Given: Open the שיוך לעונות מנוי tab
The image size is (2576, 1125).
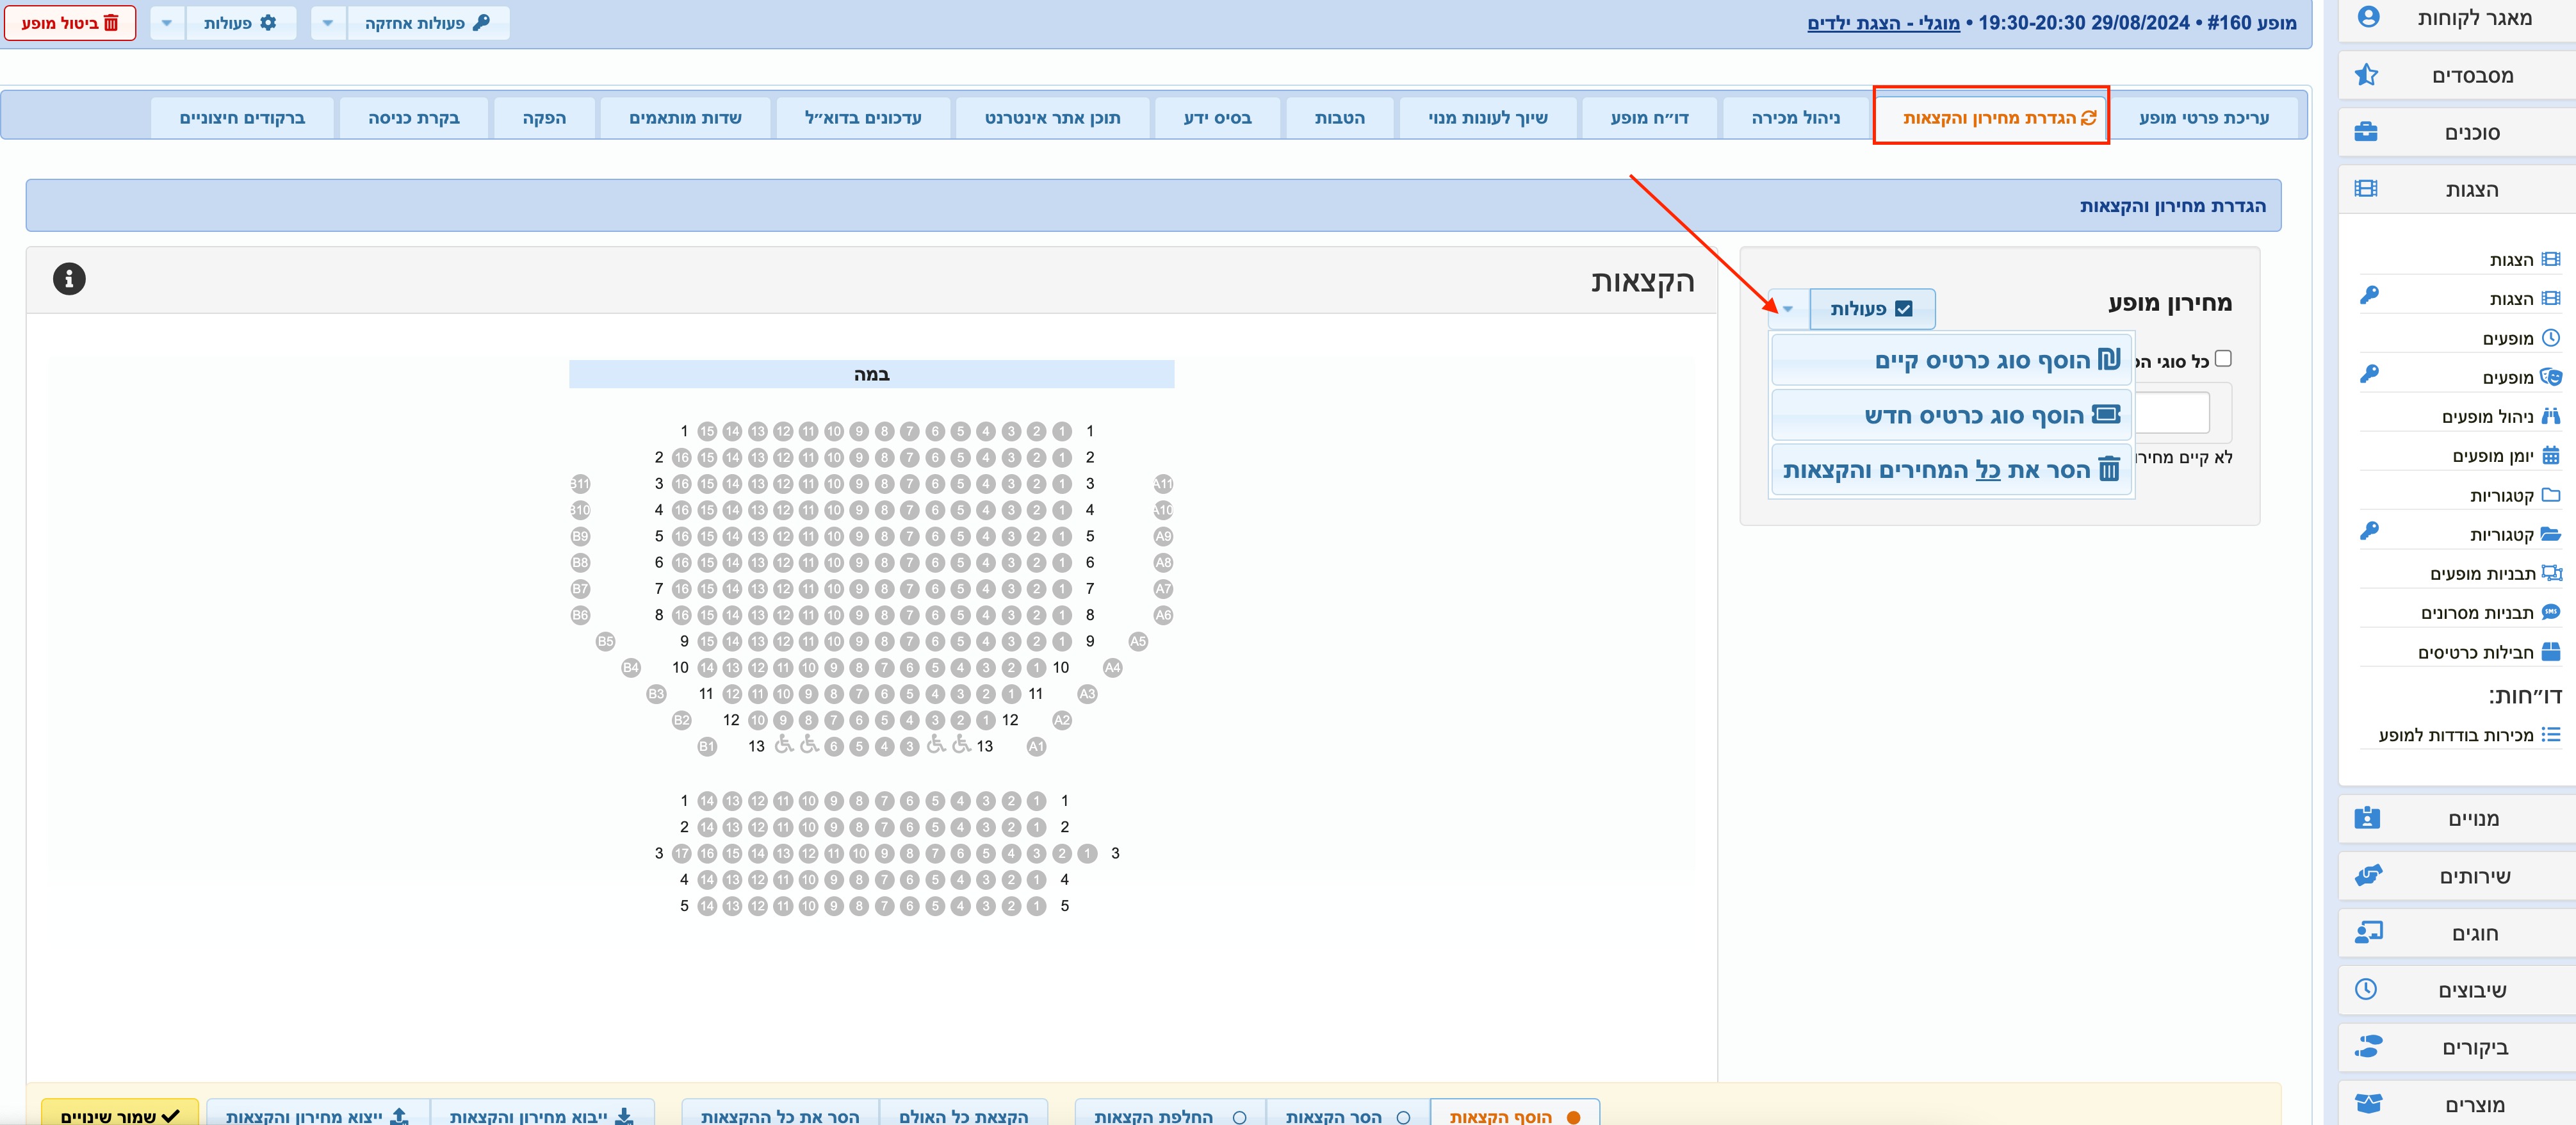Looking at the screenshot, I should [1488, 118].
